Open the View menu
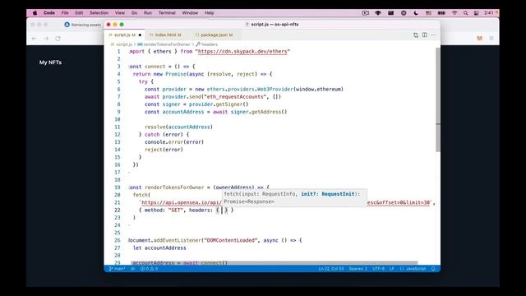This screenshot has width=526, height=296. coord(120,13)
